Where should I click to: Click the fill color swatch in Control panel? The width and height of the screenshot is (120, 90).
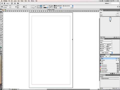tap(41, 6)
